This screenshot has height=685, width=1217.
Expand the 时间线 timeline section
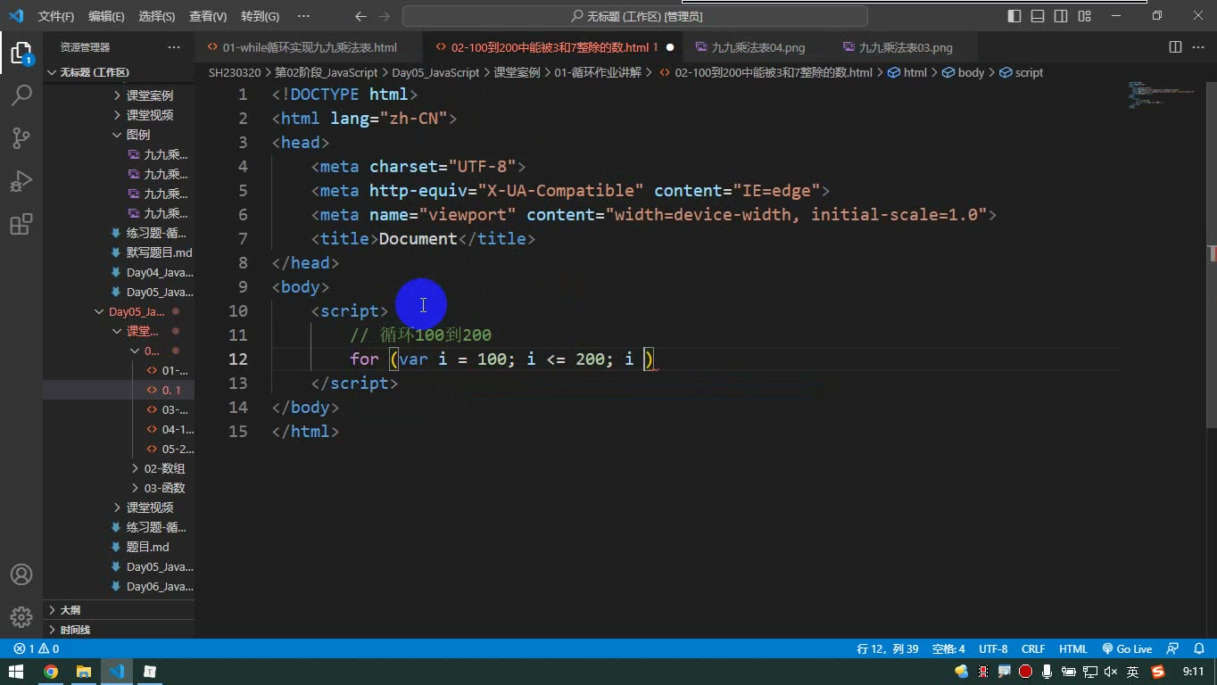coord(119,630)
